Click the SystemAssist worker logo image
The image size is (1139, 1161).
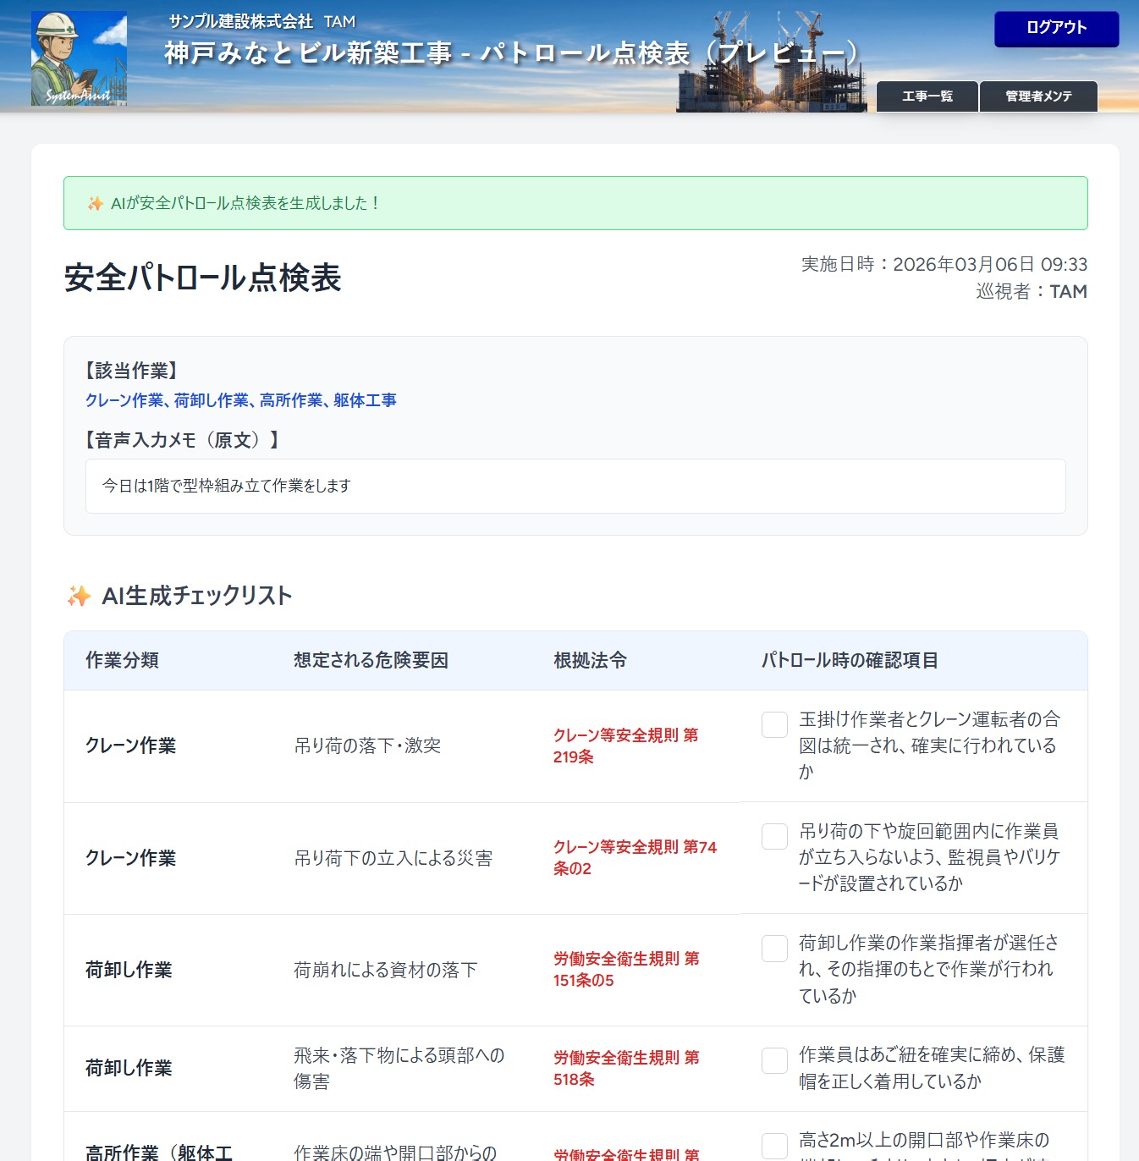(x=79, y=58)
